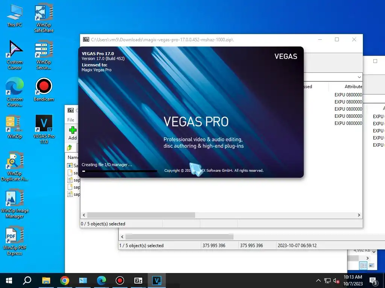Viewport: 385px width, 288px height.
Task: Click the back 7-Zip window's horizontal scrollbar thumb
Action: [179, 237]
